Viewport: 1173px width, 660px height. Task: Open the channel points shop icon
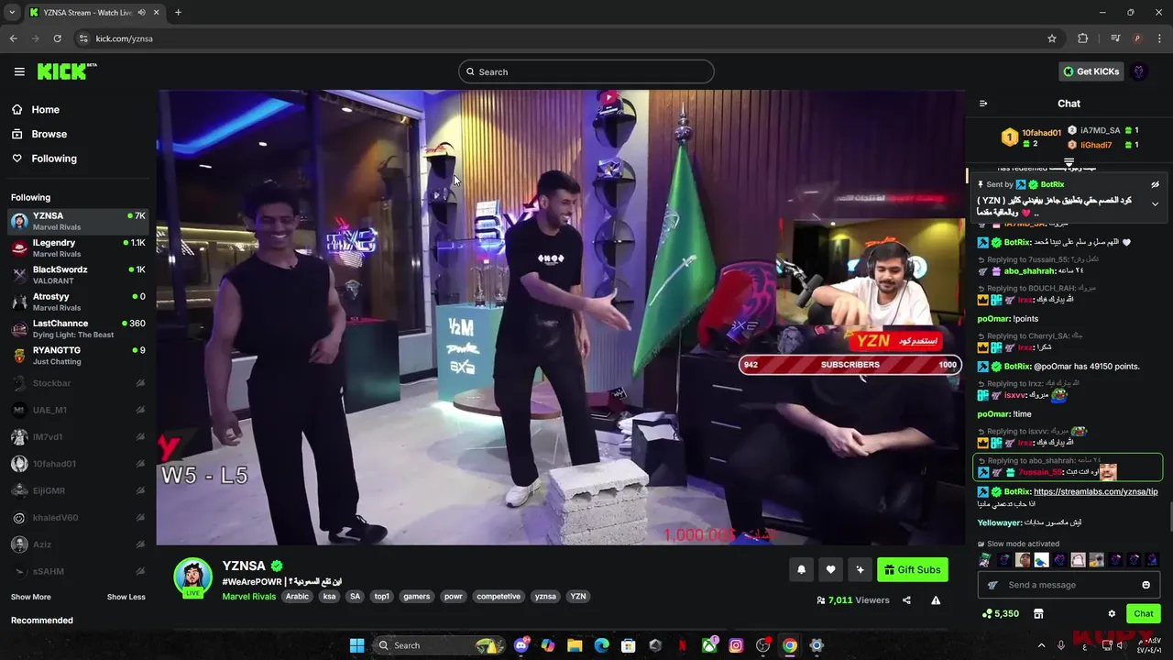1038,613
